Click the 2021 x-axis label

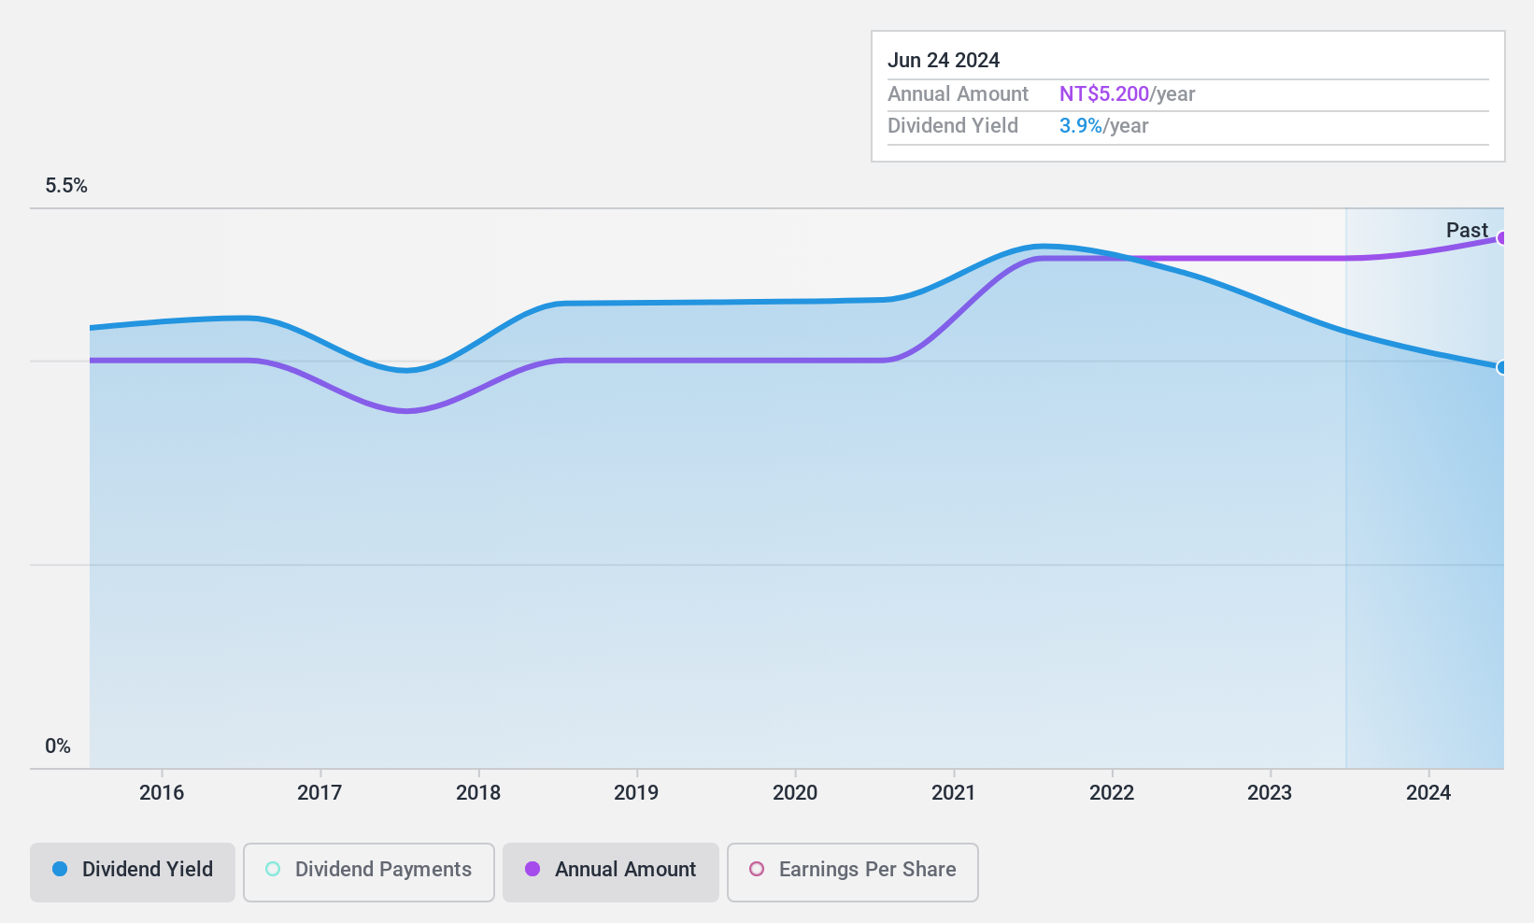[954, 793]
